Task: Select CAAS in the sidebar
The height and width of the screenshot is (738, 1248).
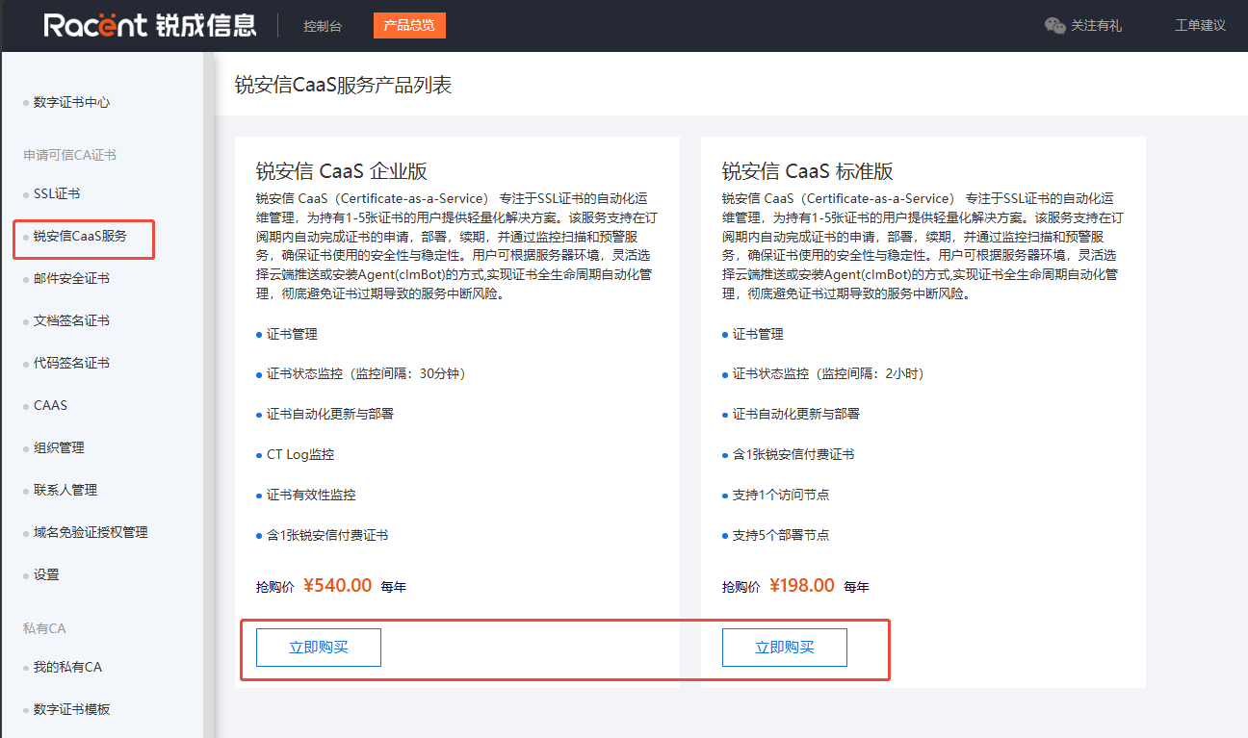Action: click(x=51, y=406)
